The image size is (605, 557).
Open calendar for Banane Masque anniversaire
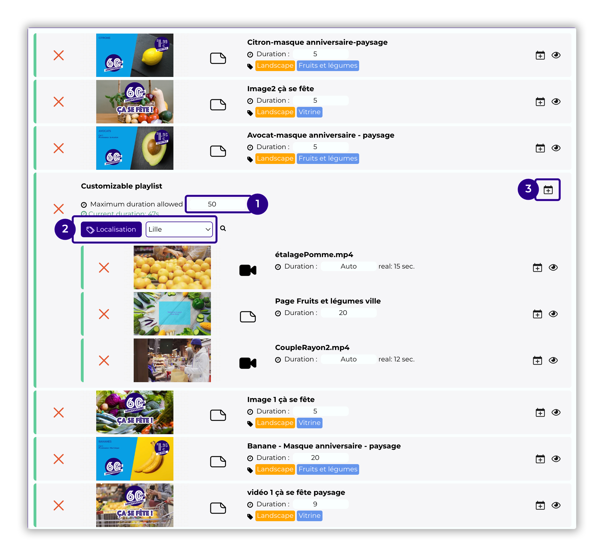pyautogui.click(x=540, y=459)
